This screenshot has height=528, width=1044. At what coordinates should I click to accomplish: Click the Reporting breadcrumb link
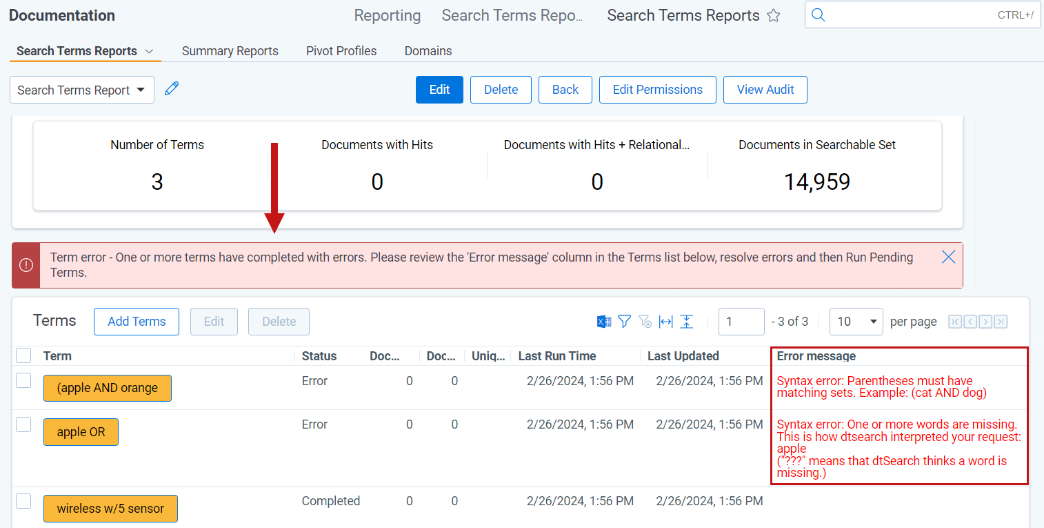click(x=388, y=16)
